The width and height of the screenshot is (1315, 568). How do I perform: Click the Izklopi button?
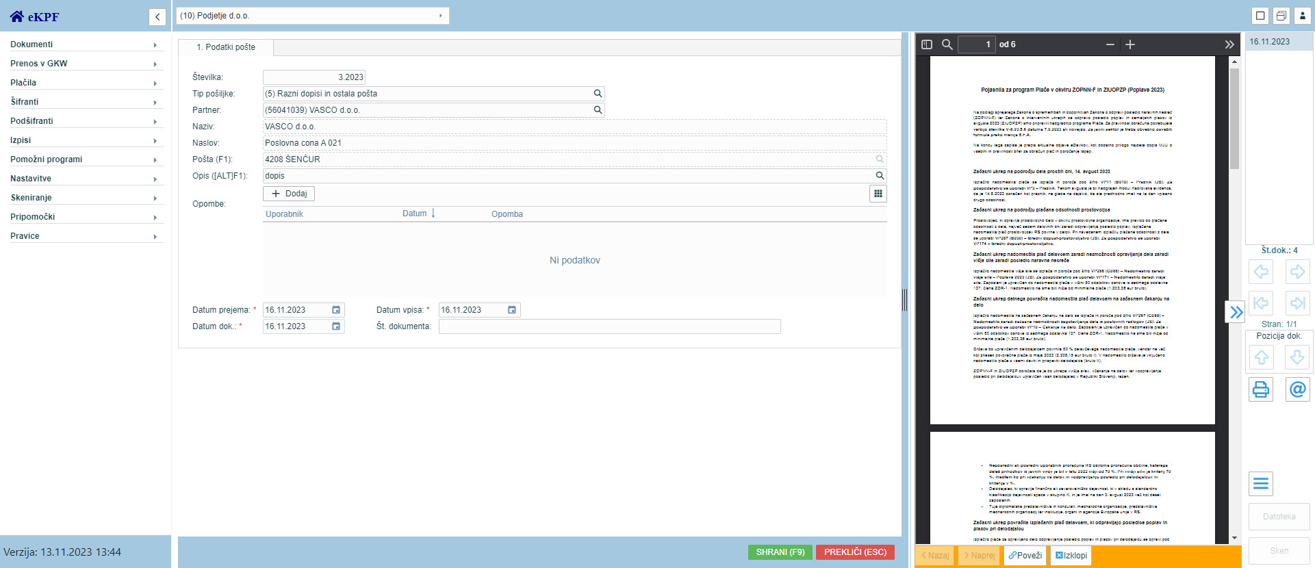click(x=1071, y=556)
